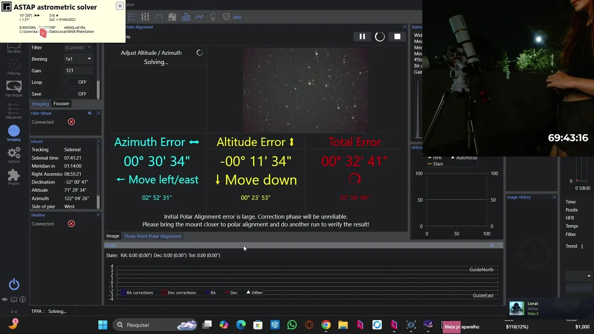The image size is (594, 334).
Task: Open the about info circle icon
Action: coord(22,300)
